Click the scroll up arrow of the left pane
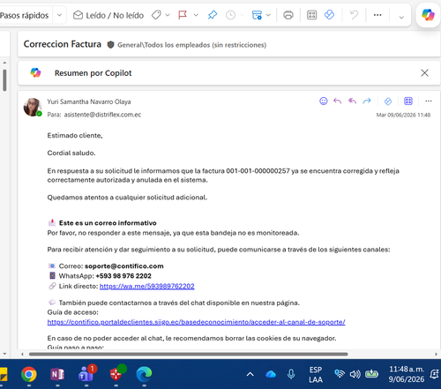441x389 pixels. 4,63
